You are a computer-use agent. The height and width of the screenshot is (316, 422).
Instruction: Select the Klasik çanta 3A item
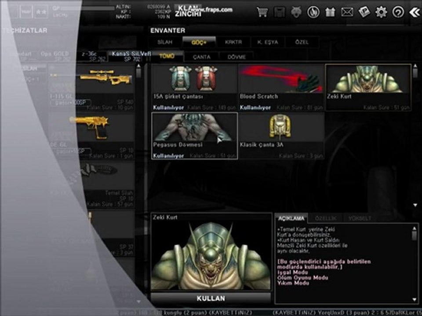coord(281,136)
